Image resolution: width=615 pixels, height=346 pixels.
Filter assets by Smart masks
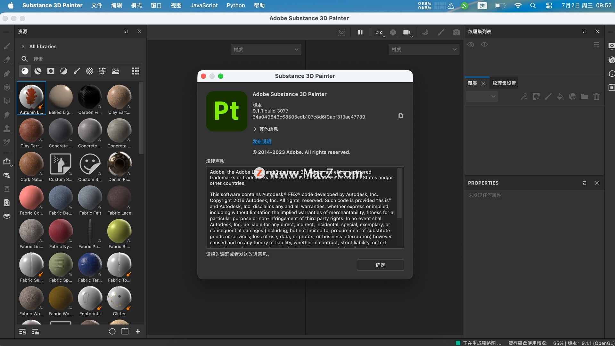[x=51, y=71]
